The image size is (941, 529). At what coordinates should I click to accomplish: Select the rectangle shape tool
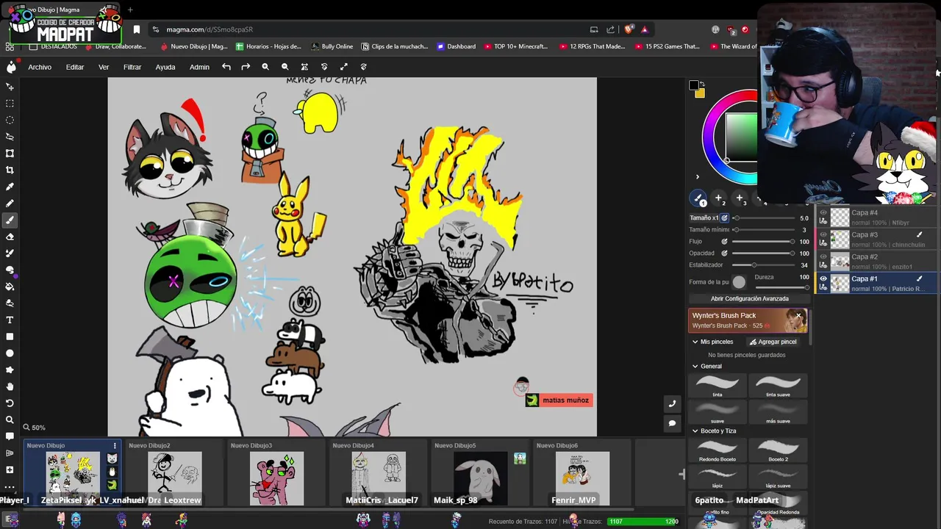(10, 337)
